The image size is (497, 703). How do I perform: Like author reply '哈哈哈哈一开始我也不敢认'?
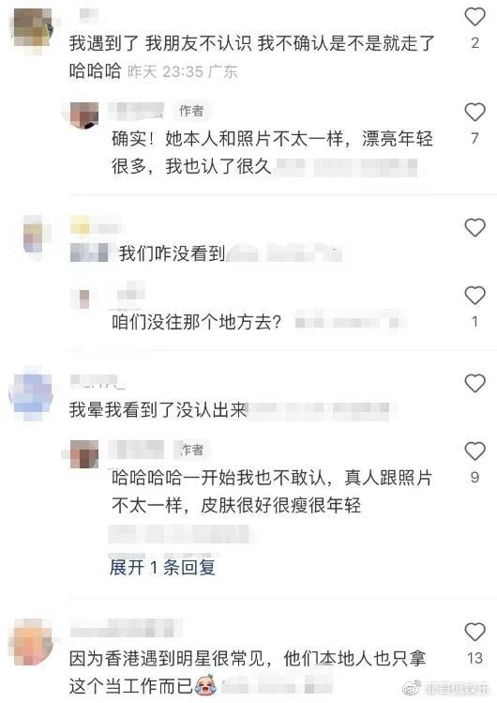tap(474, 451)
